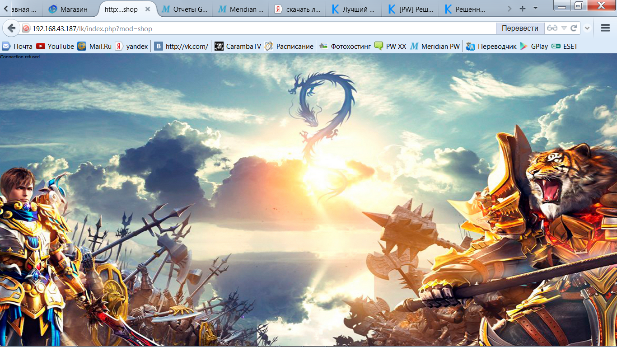Viewport: 617px width, 347px height.
Task: Open the Meridian PW bookmark
Action: click(x=435, y=46)
